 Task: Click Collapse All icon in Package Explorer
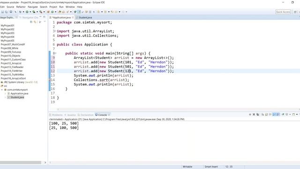(31, 22)
